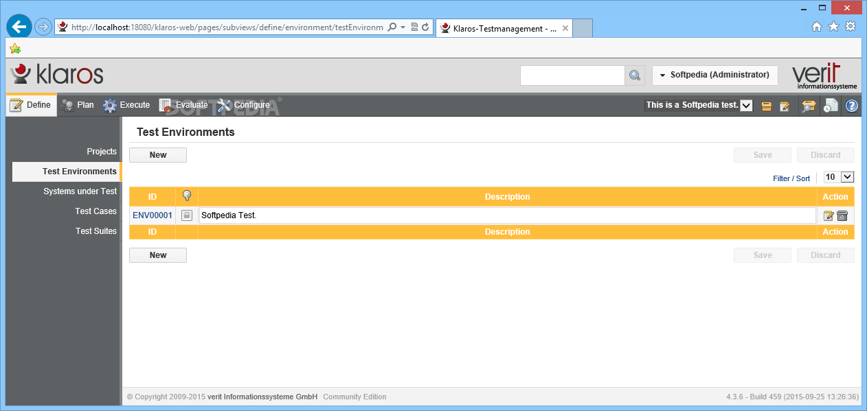
Task: Open the Softpedia (Administrator) user dropdown
Action: (714, 75)
